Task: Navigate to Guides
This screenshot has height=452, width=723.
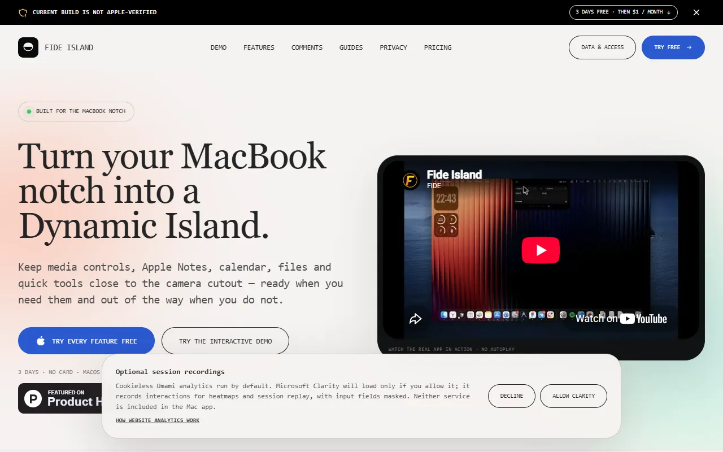Action: [351, 47]
